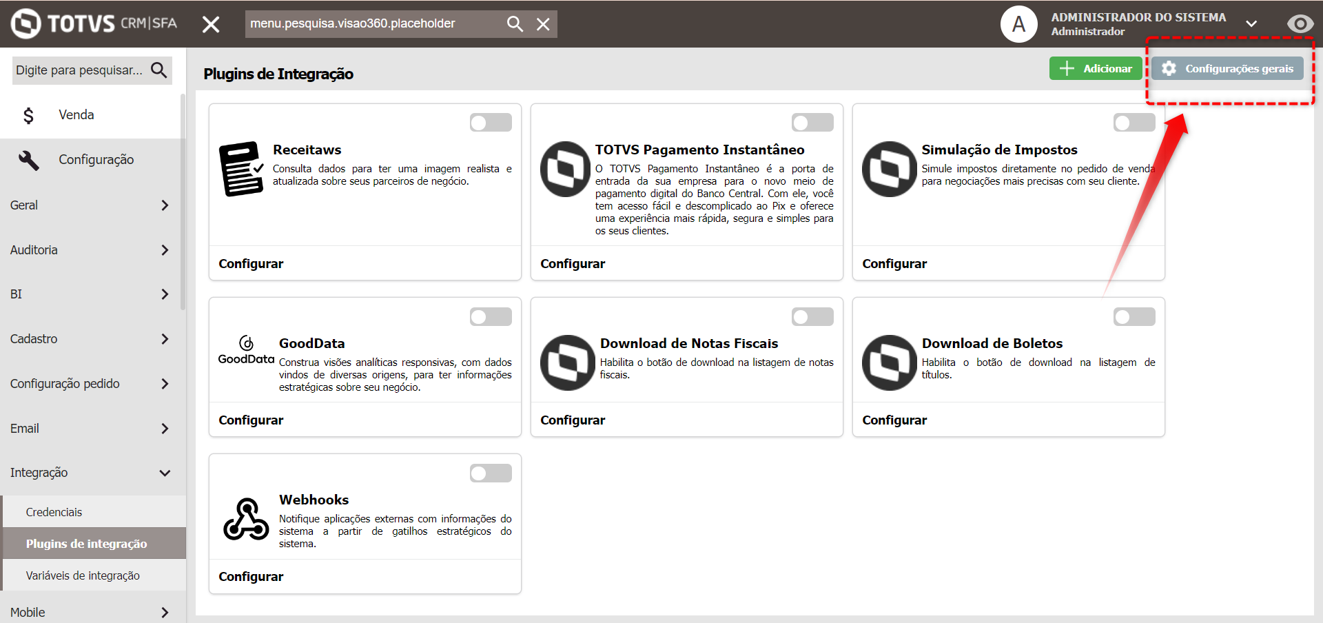Click the Download de Boletos logo icon

coord(890,362)
